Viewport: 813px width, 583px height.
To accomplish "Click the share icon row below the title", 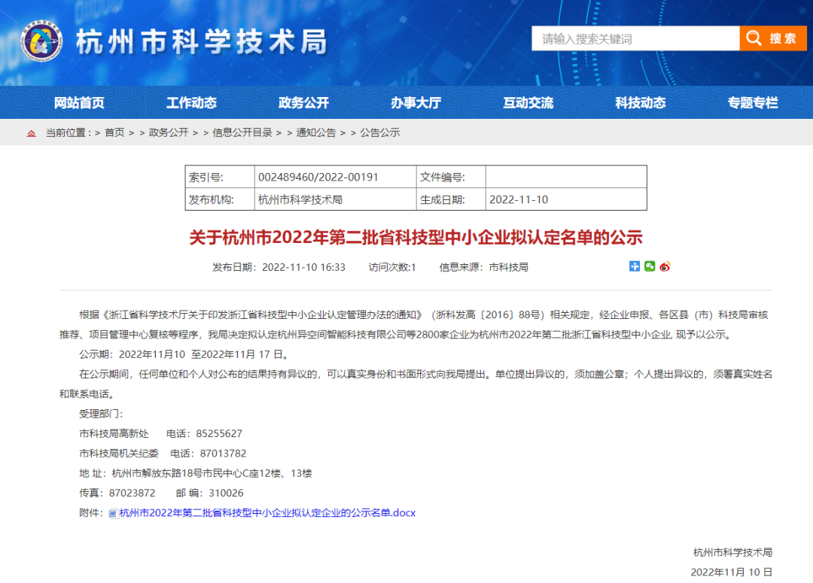I will point(649,266).
